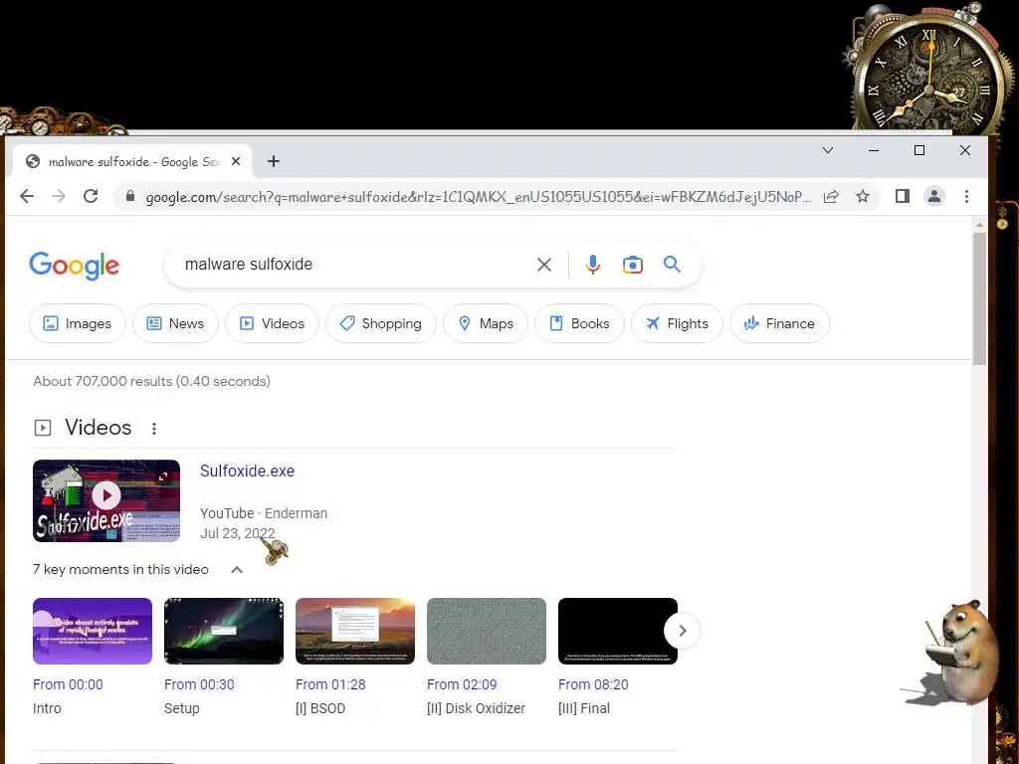Image resolution: width=1019 pixels, height=764 pixels.
Task: Click the scrollbar up arrow
Action: pyautogui.click(x=979, y=225)
